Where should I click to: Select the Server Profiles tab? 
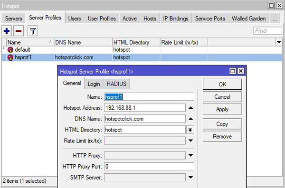coord(45,18)
